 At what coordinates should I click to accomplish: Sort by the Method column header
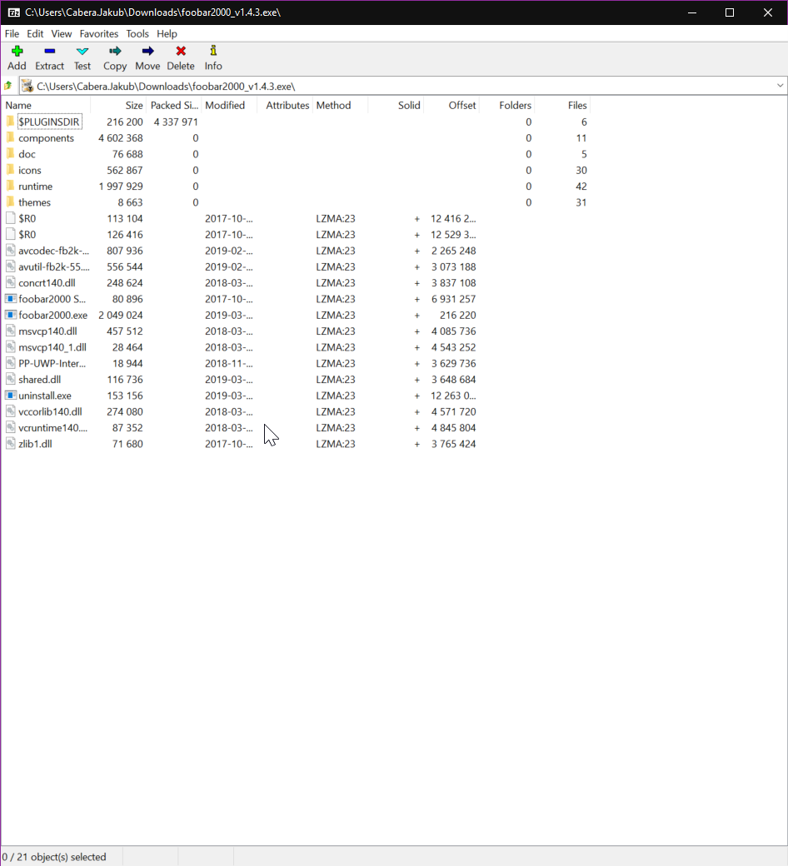pyautogui.click(x=340, y=105)
